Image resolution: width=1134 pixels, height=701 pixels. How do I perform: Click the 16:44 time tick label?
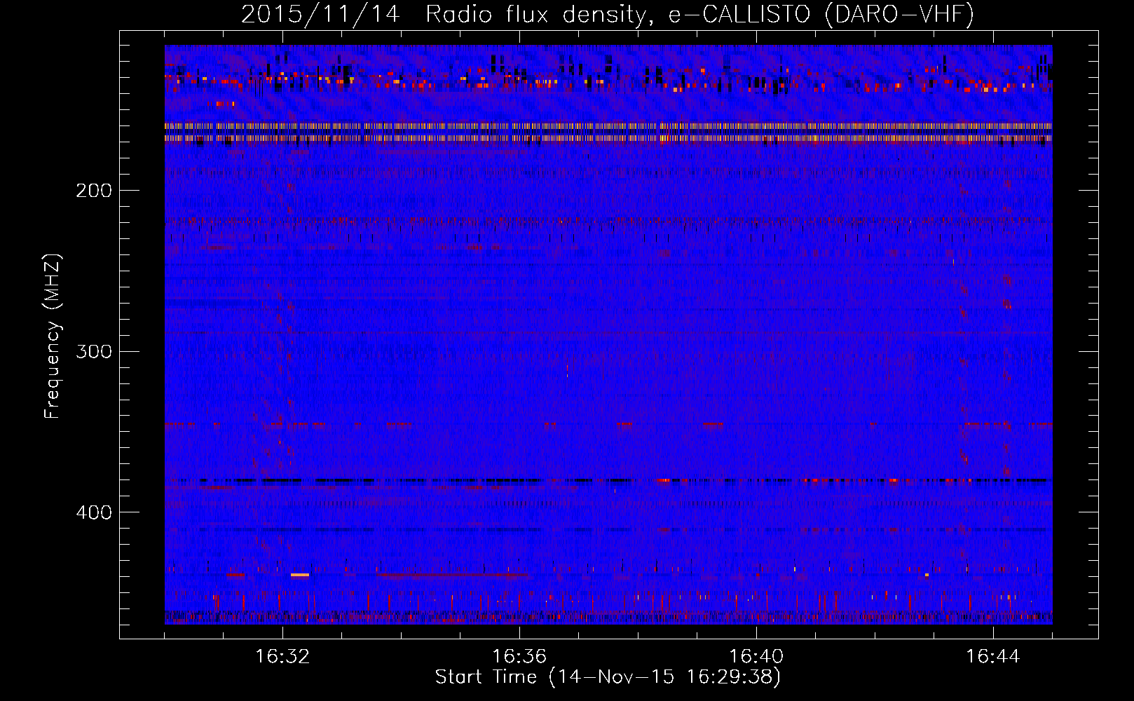(x=993, y=657)
